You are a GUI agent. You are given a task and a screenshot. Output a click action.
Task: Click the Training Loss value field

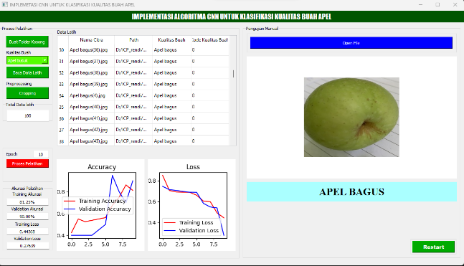(27, 232)
